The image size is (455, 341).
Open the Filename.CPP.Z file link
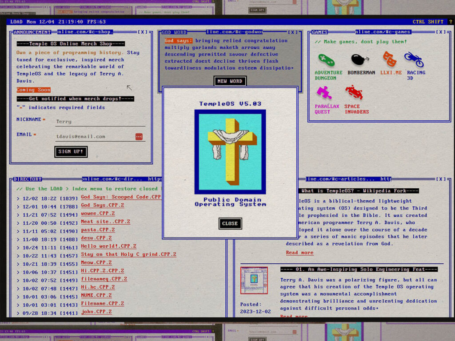tap(103, 303)
